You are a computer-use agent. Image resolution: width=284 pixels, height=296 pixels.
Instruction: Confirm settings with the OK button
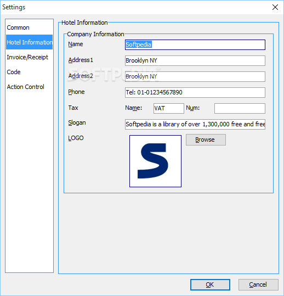coord(210,284)
